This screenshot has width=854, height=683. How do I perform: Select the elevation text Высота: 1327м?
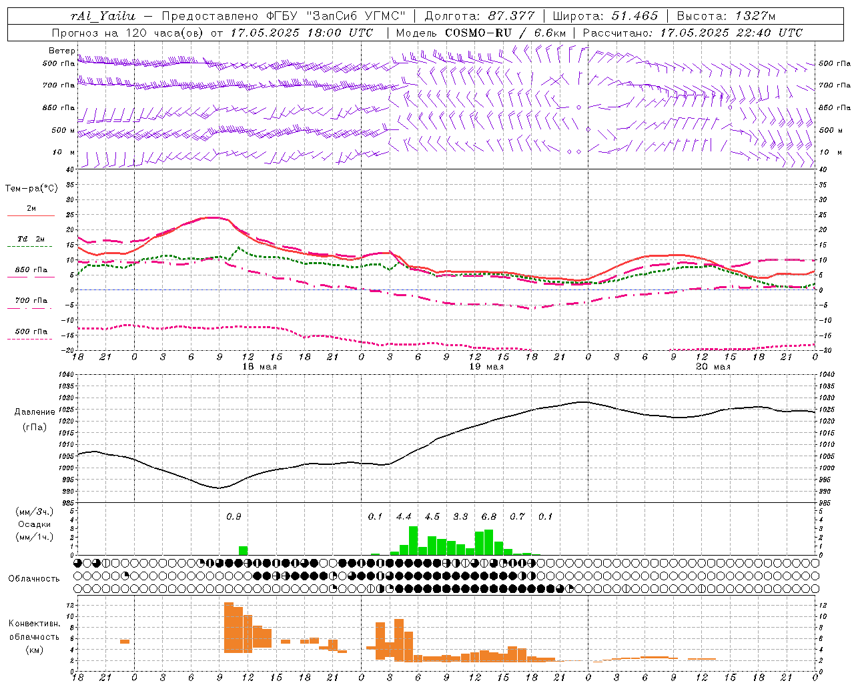click(x=726, y=16)
